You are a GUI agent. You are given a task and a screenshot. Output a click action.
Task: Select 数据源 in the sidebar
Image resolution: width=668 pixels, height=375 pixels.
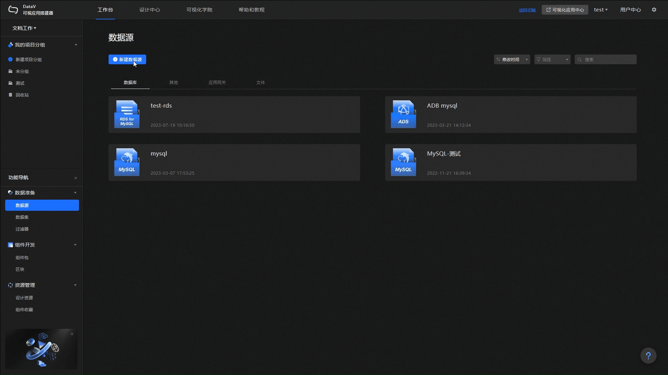[x=42, y=205]
